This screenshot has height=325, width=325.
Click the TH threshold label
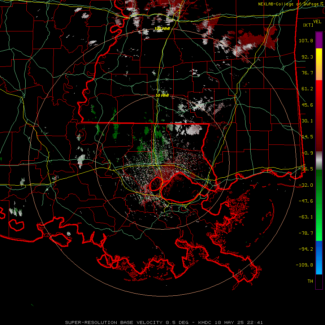pyautogui.click(x=310, y=281)
